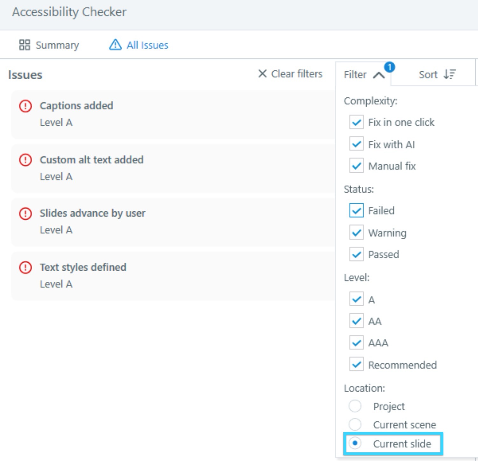Click the error icon beside Captions added

(25, 106)
